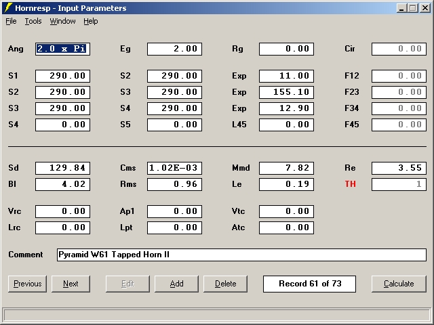The width and height of the screenshot is (434, 325).
Task: Click the F12 input field
Action: (x=399, y=76)
